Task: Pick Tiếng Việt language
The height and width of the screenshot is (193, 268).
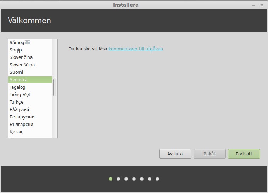Action: (30, 95)
